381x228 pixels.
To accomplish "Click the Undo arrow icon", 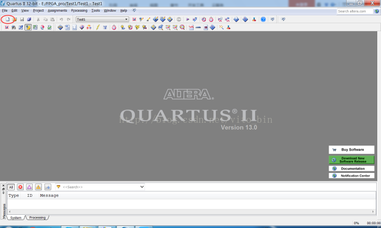I will pyautogui.click(x=61, y=19).
